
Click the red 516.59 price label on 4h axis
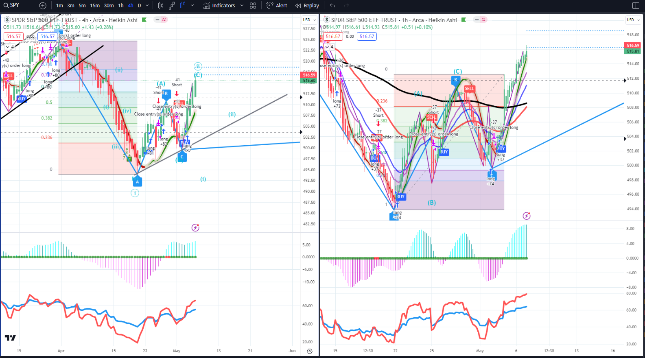tap(309, 75)
